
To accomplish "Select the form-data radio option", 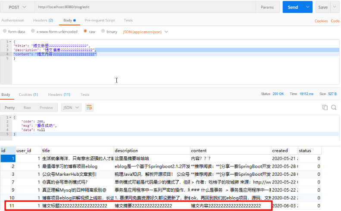I will (5, 31).
